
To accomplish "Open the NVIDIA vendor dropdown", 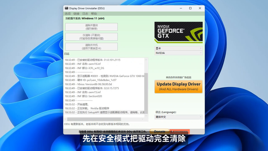I will [x=178, y=53].
